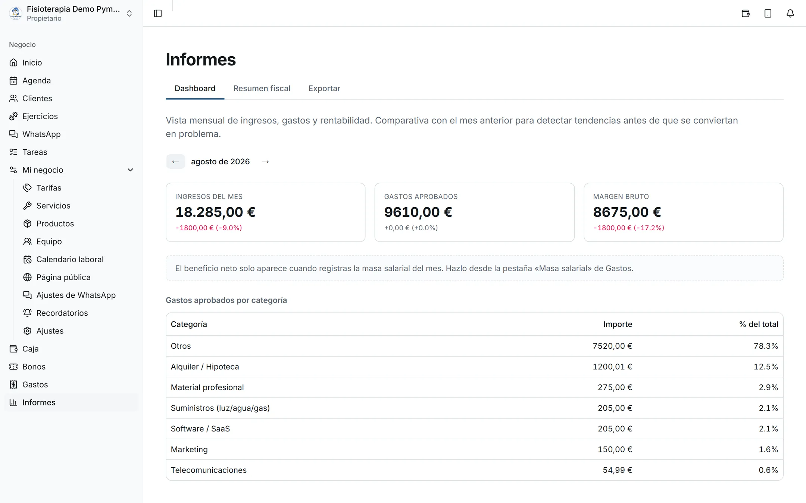Click the 1200,01 € amount

tap(612, 367)
